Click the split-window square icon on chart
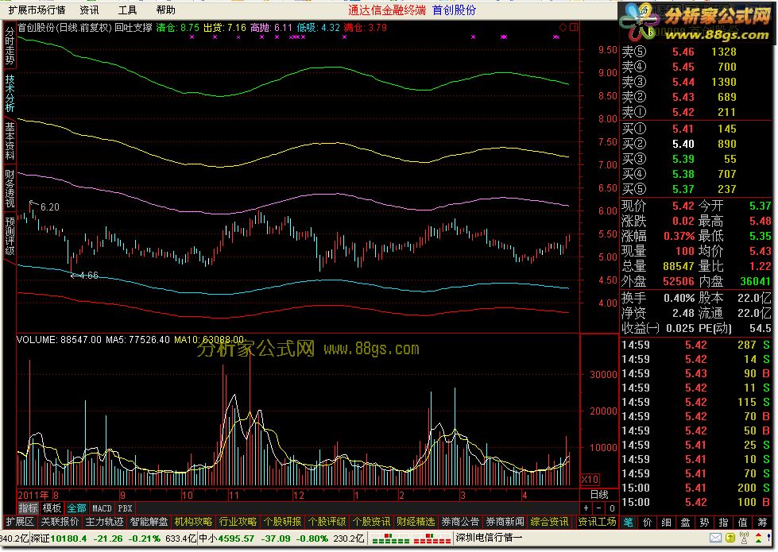The width and height of the screenshot is (778, 552). tap(574, 27)
